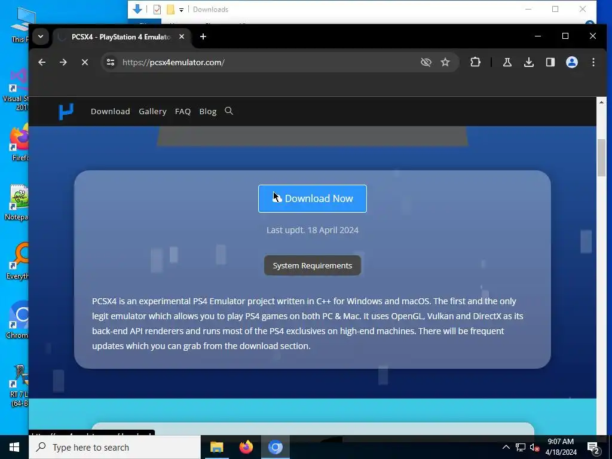Stop the page from loading

coord(85,62)
